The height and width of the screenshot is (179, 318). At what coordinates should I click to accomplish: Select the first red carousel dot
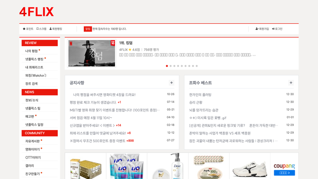[167, 66]
